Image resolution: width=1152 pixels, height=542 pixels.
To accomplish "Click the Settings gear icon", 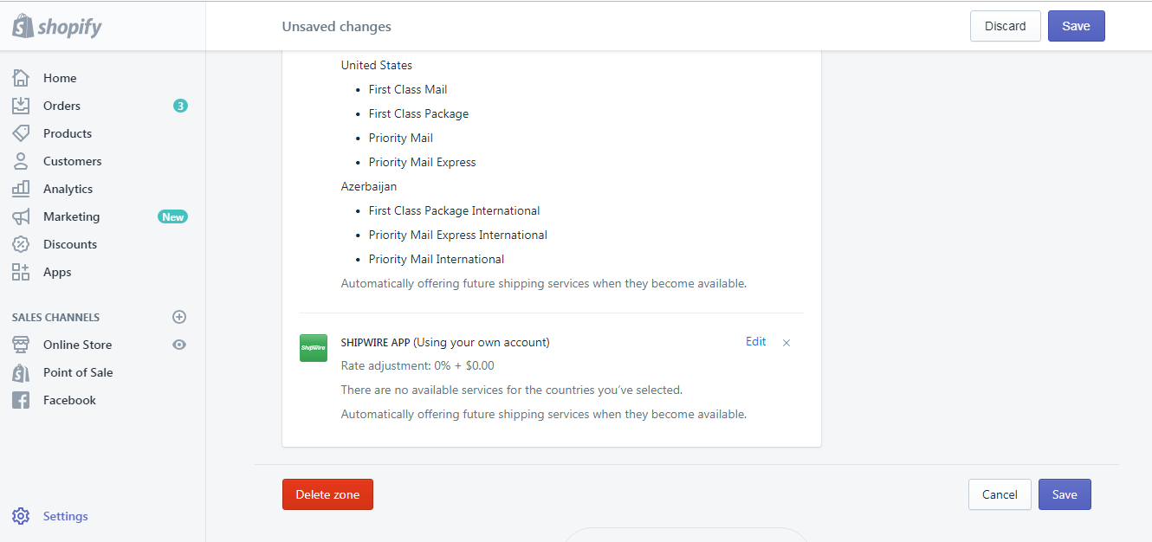I will (21, 516).
